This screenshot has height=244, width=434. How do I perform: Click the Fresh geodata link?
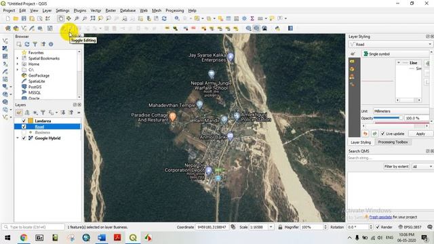(x=380, y=217)
